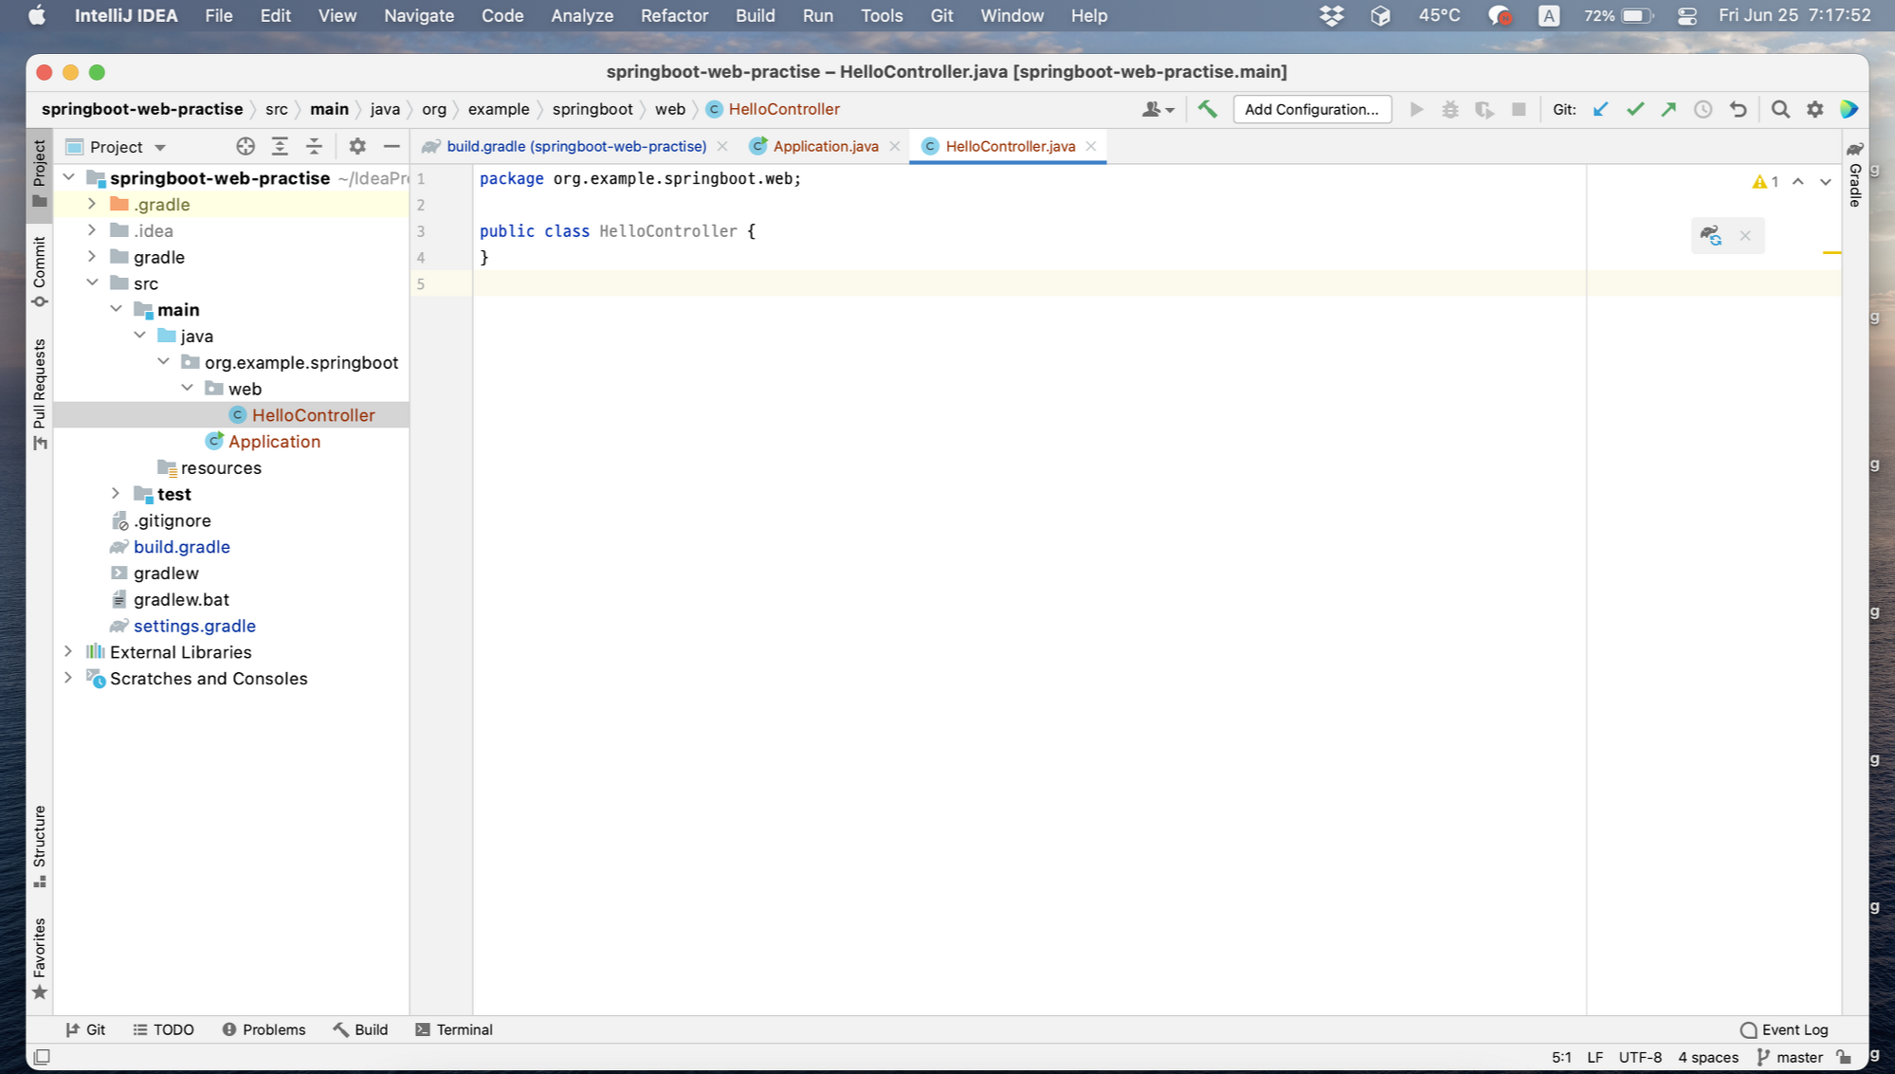Open the Refactor menu
Image resolution: width=1895 pixels, height=1074 pixels.
point(673,15)
